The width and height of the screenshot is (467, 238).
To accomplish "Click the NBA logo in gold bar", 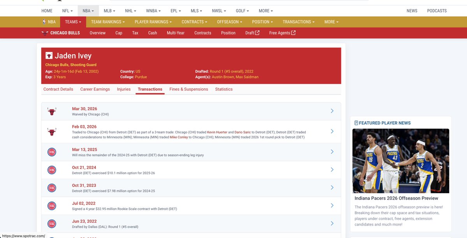I will click(44, 22).
